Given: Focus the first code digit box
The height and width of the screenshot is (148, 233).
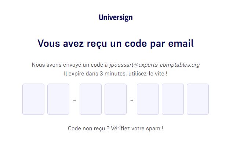Looking at the screenshot, I should coord(33,99).
